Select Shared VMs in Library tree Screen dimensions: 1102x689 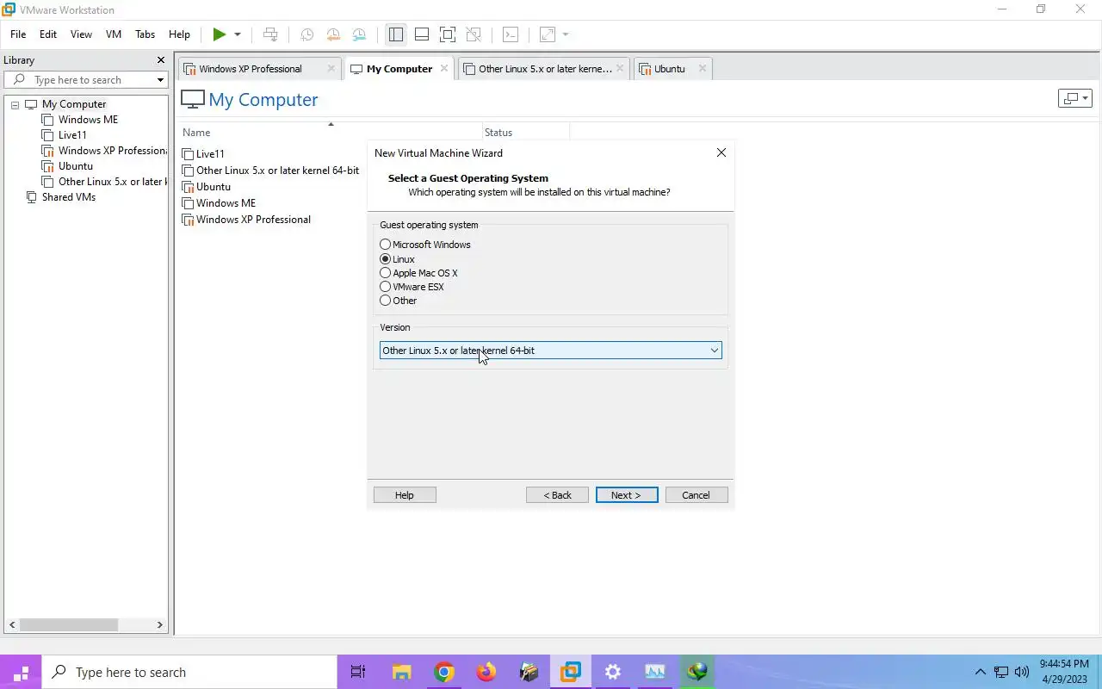coord(69,197)
